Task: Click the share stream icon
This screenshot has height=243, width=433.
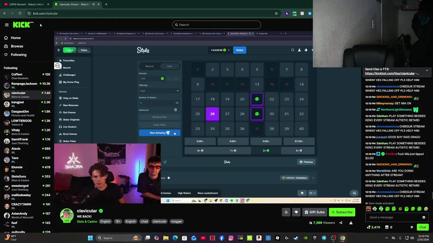Action: click(341, 223)
